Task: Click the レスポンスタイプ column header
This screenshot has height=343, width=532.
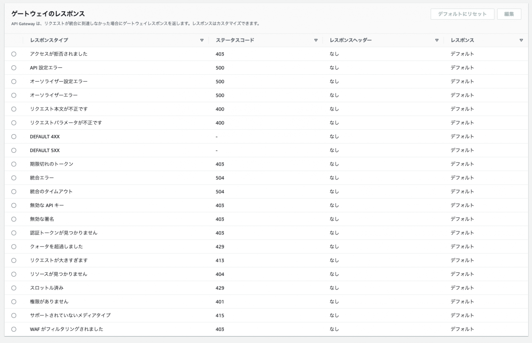Action: pos(49,40)
